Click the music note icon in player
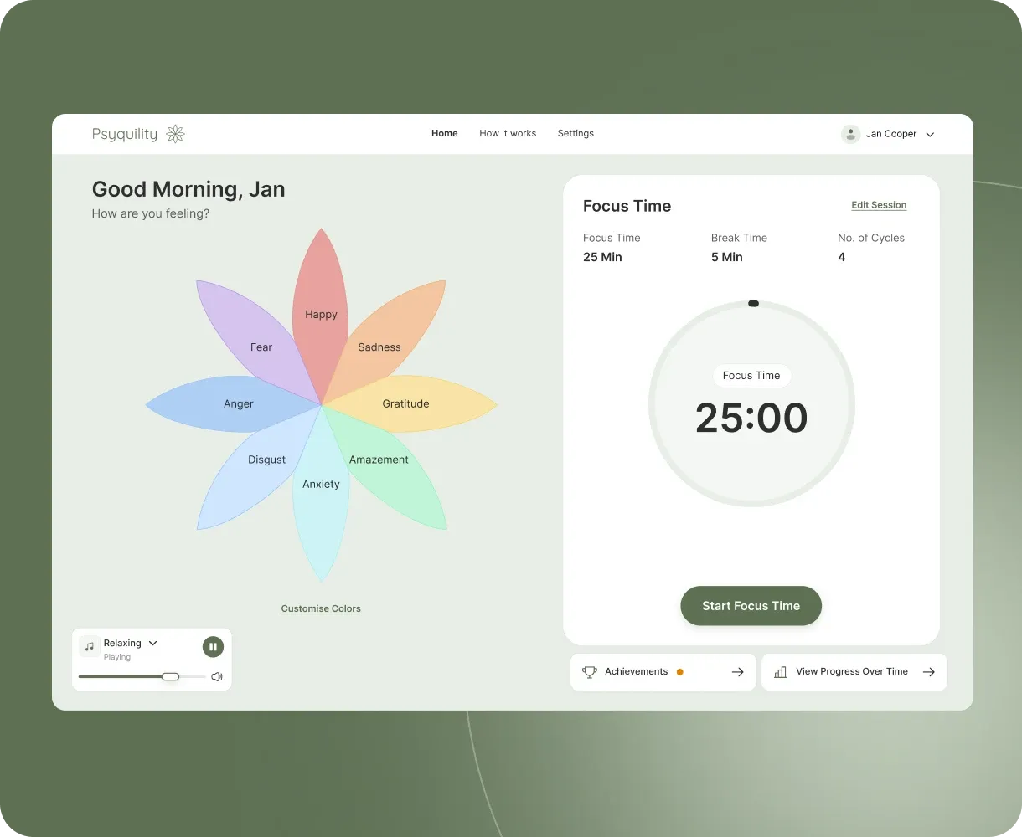The image size is (1022, 837). 90,646
